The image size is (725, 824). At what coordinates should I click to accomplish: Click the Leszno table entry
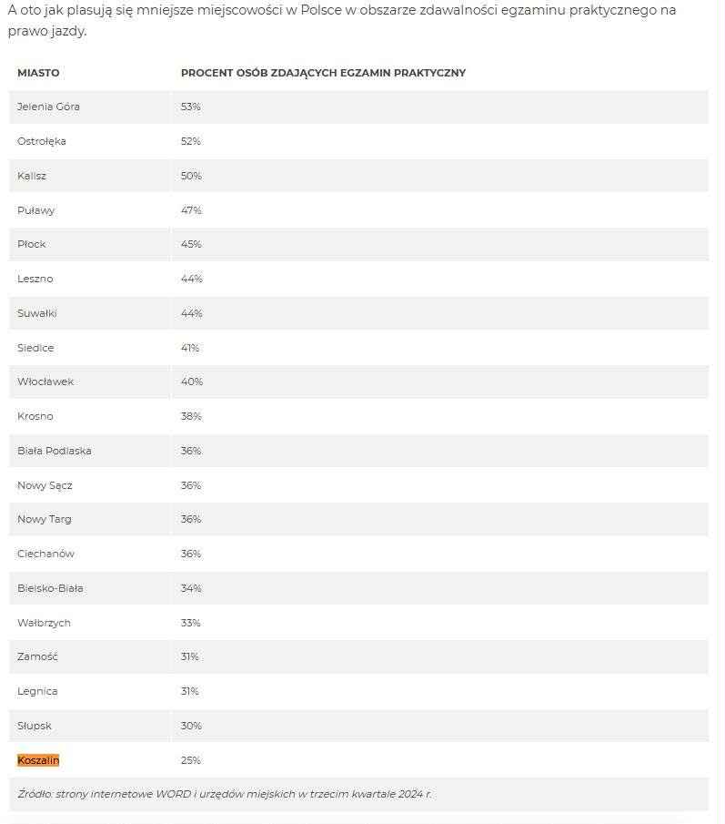click(35, 279)
